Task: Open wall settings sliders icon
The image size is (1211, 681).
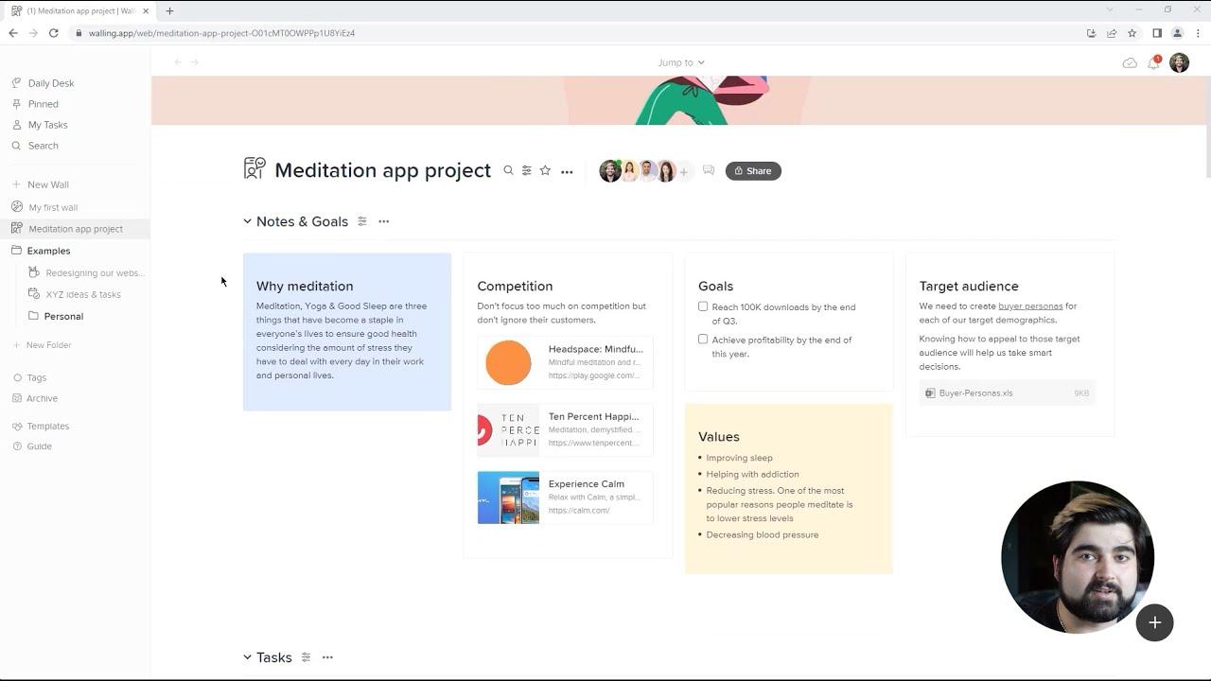Action: click(526, 171)
